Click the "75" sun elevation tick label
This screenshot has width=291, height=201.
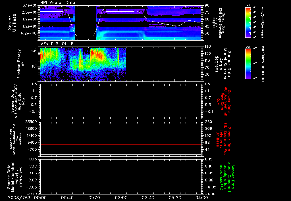tap(207, 12)
